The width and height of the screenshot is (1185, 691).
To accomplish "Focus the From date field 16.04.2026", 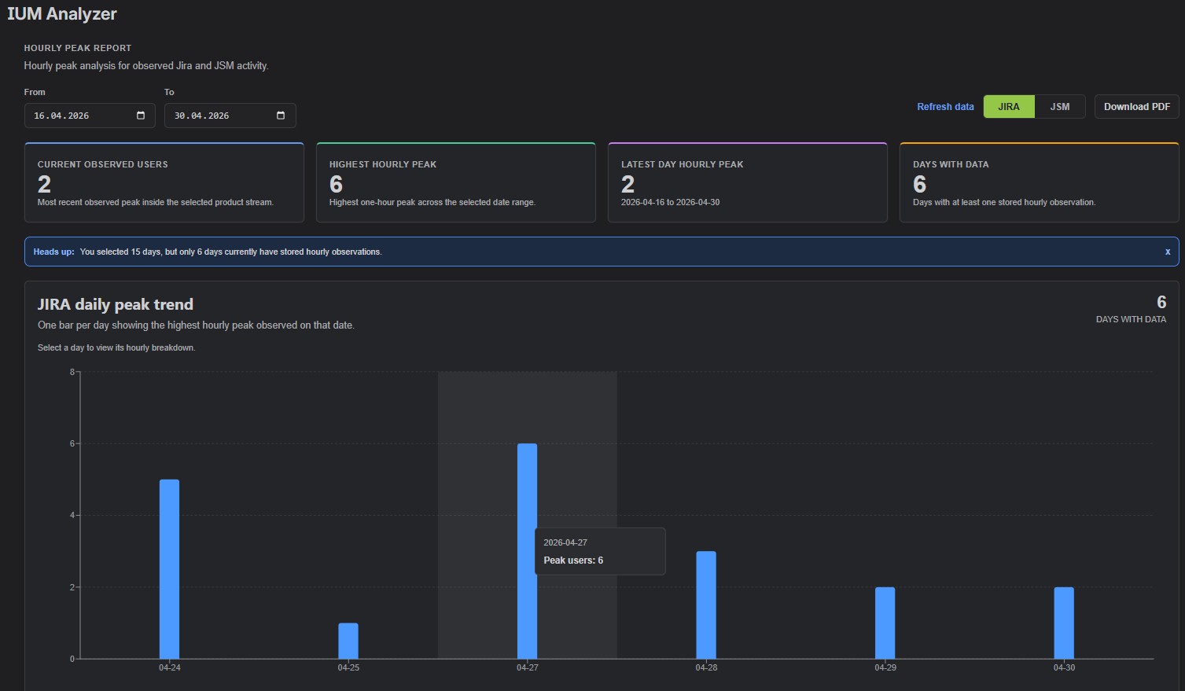I will [x=90, y=116].
